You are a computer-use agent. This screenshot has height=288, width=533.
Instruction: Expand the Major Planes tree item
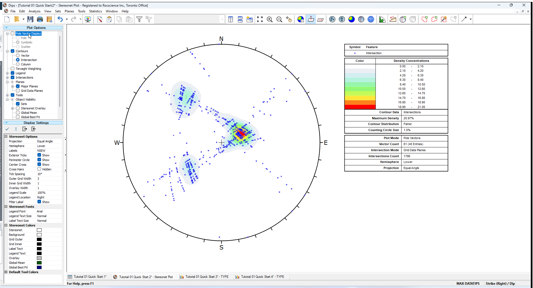coord(13,86)
